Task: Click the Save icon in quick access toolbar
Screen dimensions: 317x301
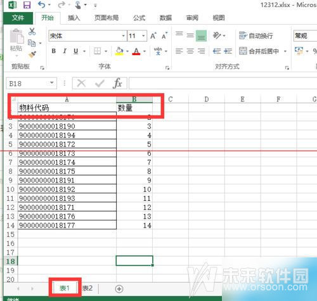Action: 27,5
